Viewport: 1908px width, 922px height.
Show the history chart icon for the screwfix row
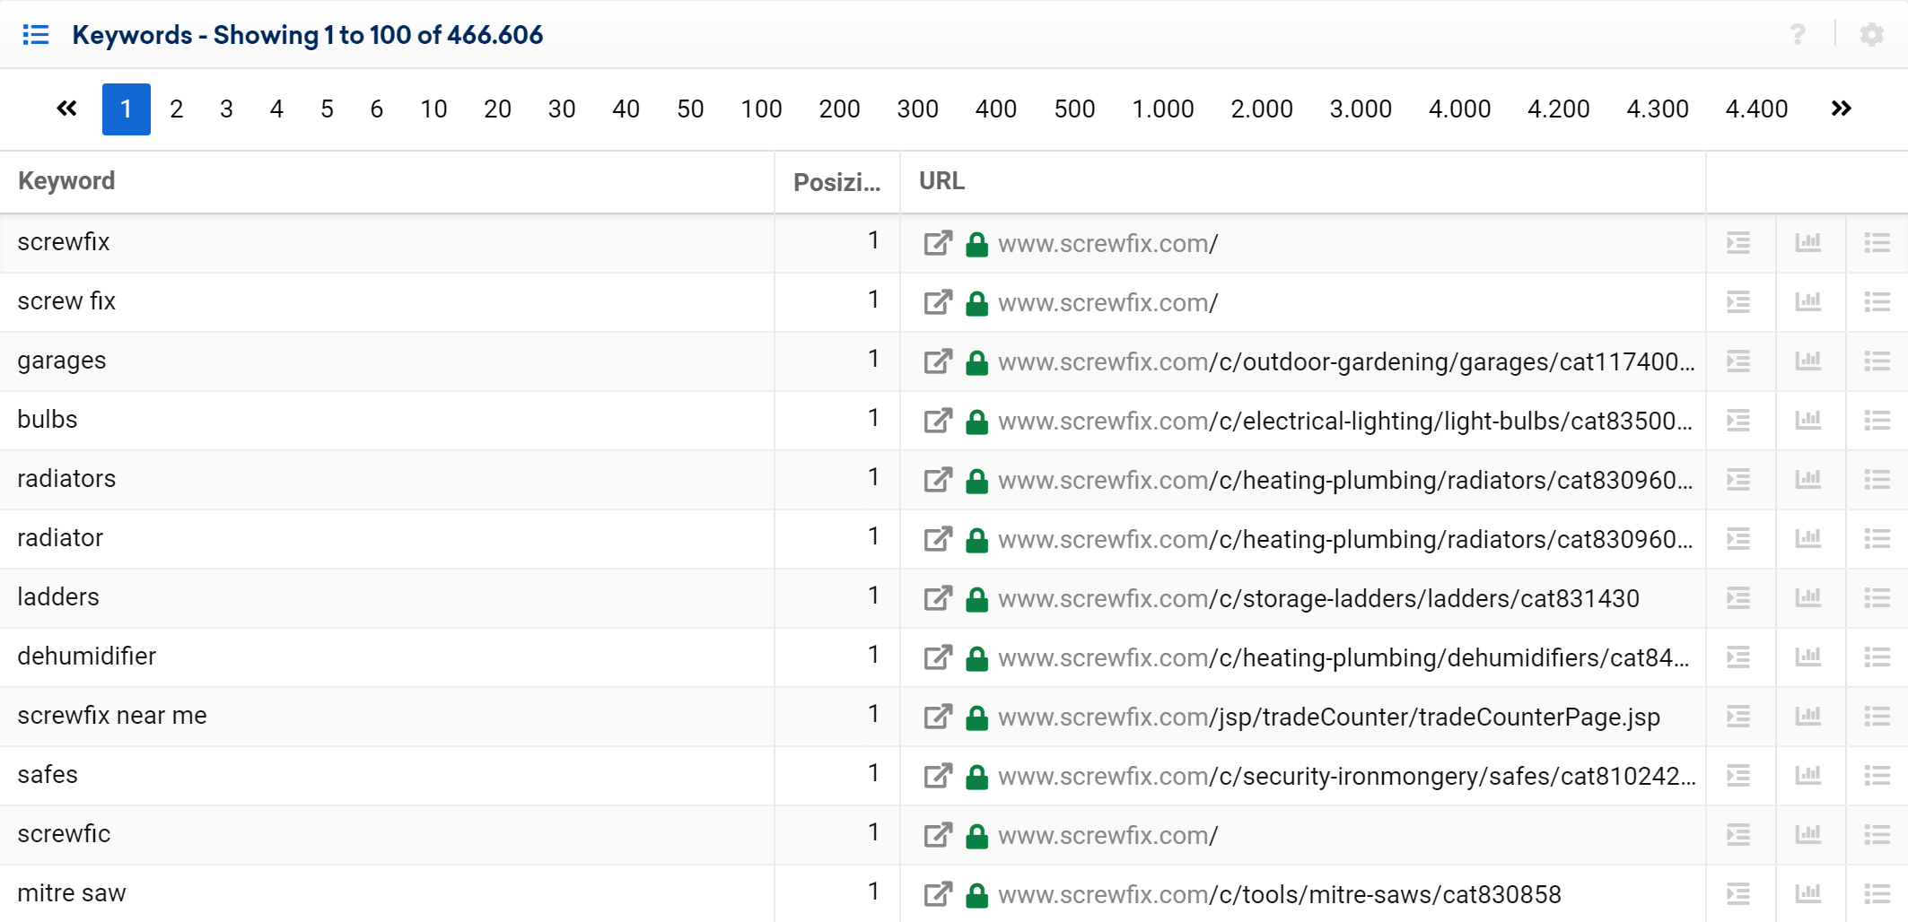pyautogui.click(x=1808, y=242)
